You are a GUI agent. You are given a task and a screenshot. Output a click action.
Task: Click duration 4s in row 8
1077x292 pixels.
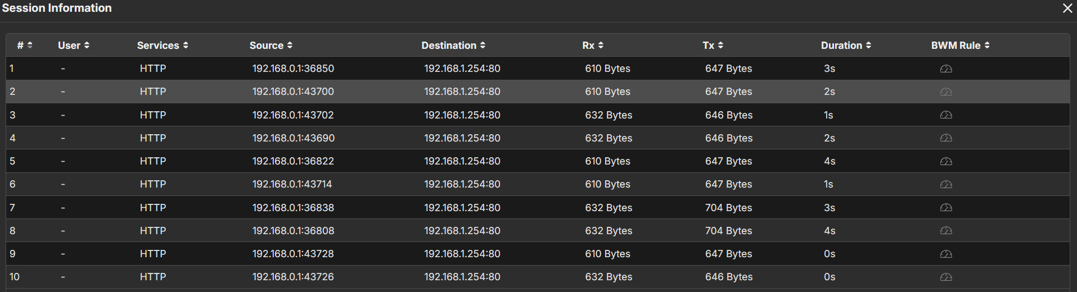(x=830, y=231)
